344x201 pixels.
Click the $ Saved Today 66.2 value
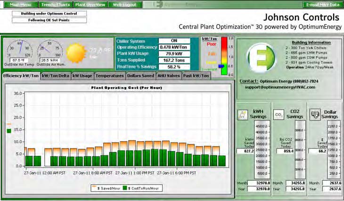(x=318, y=151)
